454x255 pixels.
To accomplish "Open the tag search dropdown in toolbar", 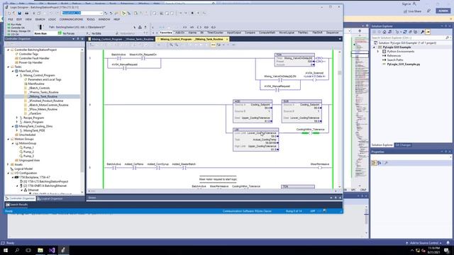I will pyautogui.click(x=101, y=13).
